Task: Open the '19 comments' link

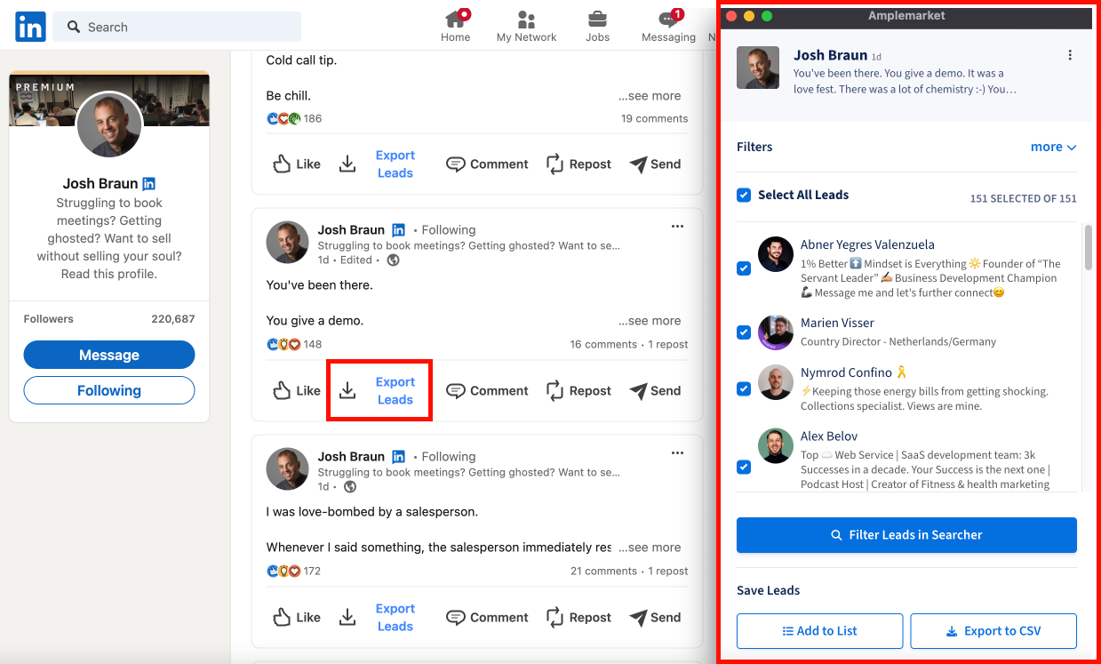Action: 654,118
